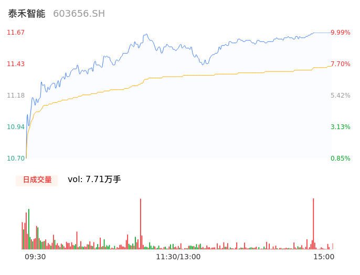Click the 5.42% percentage label
Viewport: 360px width, 275px height.
(341, 96)
